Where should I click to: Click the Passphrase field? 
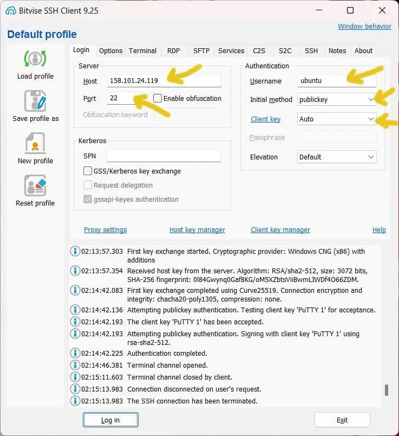coord(337,137)
